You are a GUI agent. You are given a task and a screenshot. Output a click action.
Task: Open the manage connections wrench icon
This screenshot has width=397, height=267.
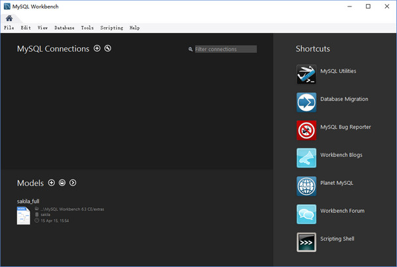108,48
